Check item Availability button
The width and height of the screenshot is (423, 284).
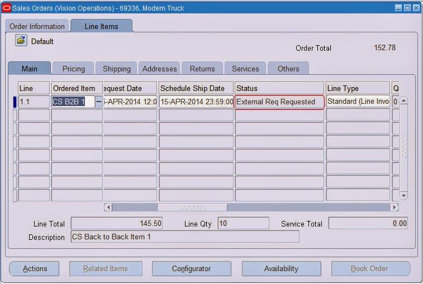[281, 268]
